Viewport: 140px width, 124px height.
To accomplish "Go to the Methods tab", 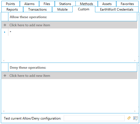I will click(87, 4).
